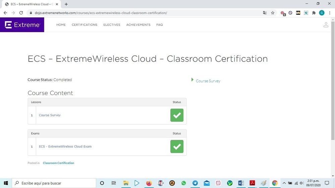Click the translate page icon in address bar
Screen dimensions: 335x188
pos(265,13)
